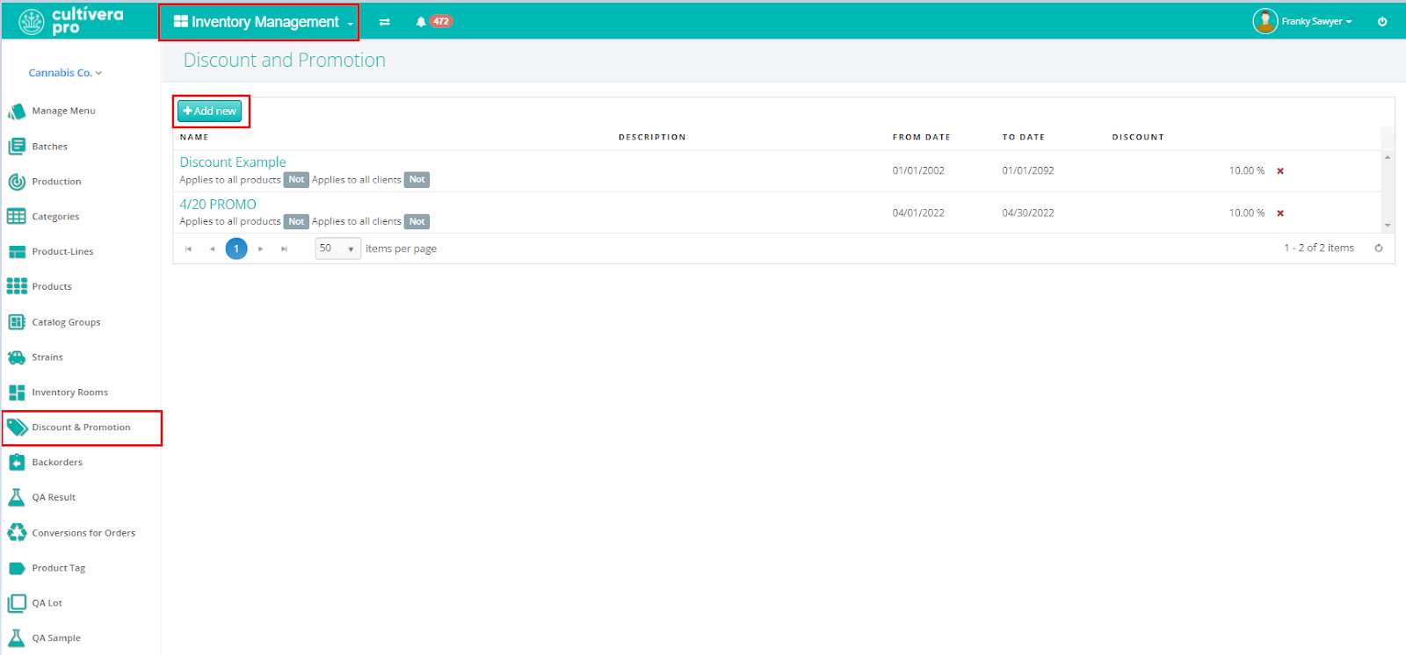Viewport: 1406px width, 655px height.
Task: Click the Products grid icon
Action: [x=17, y=286]
